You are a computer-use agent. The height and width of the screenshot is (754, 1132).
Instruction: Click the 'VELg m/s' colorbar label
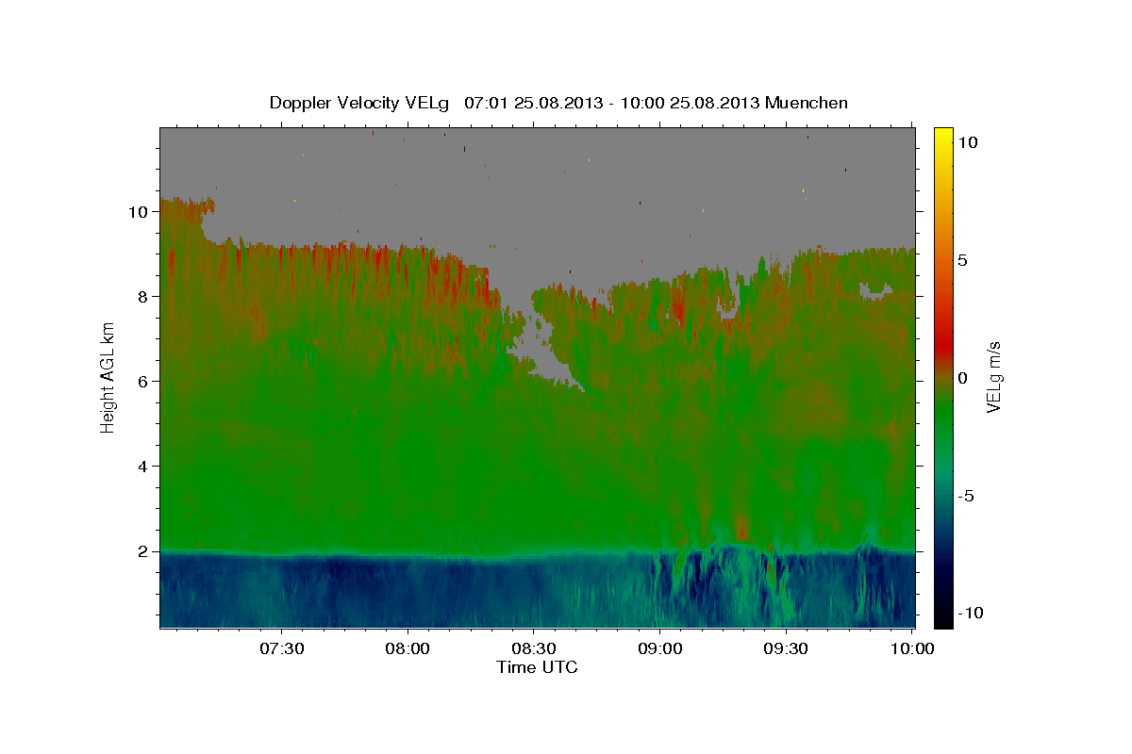coord(994,377)
